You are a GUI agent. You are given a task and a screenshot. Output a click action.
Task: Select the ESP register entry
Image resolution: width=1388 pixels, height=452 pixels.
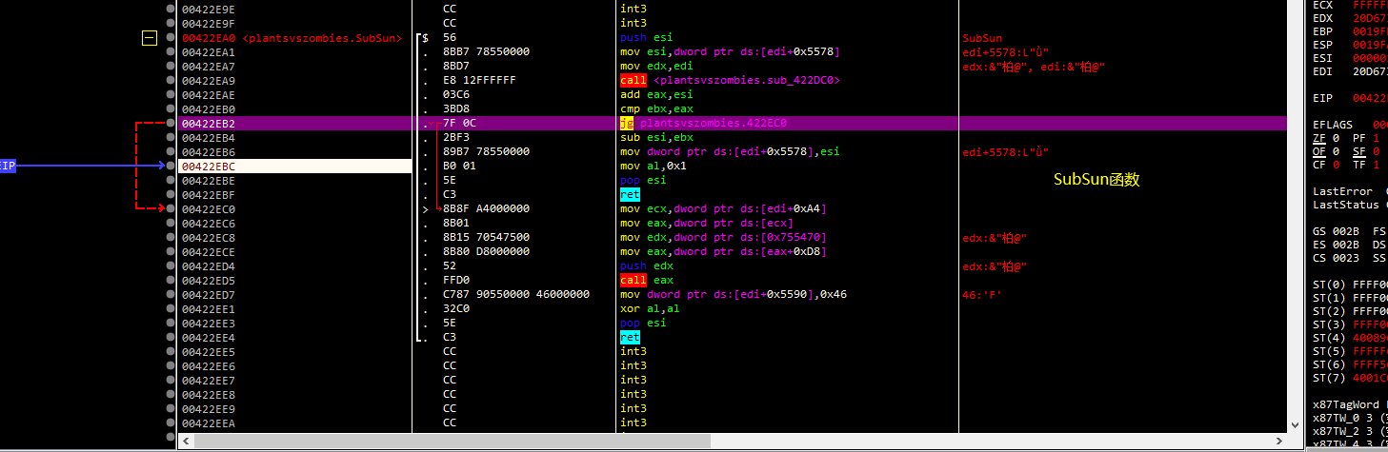click(1350, 45)
